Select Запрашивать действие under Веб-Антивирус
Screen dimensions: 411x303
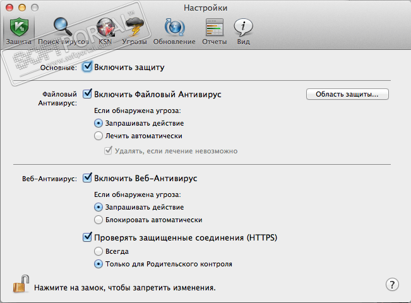click(98, 207)
